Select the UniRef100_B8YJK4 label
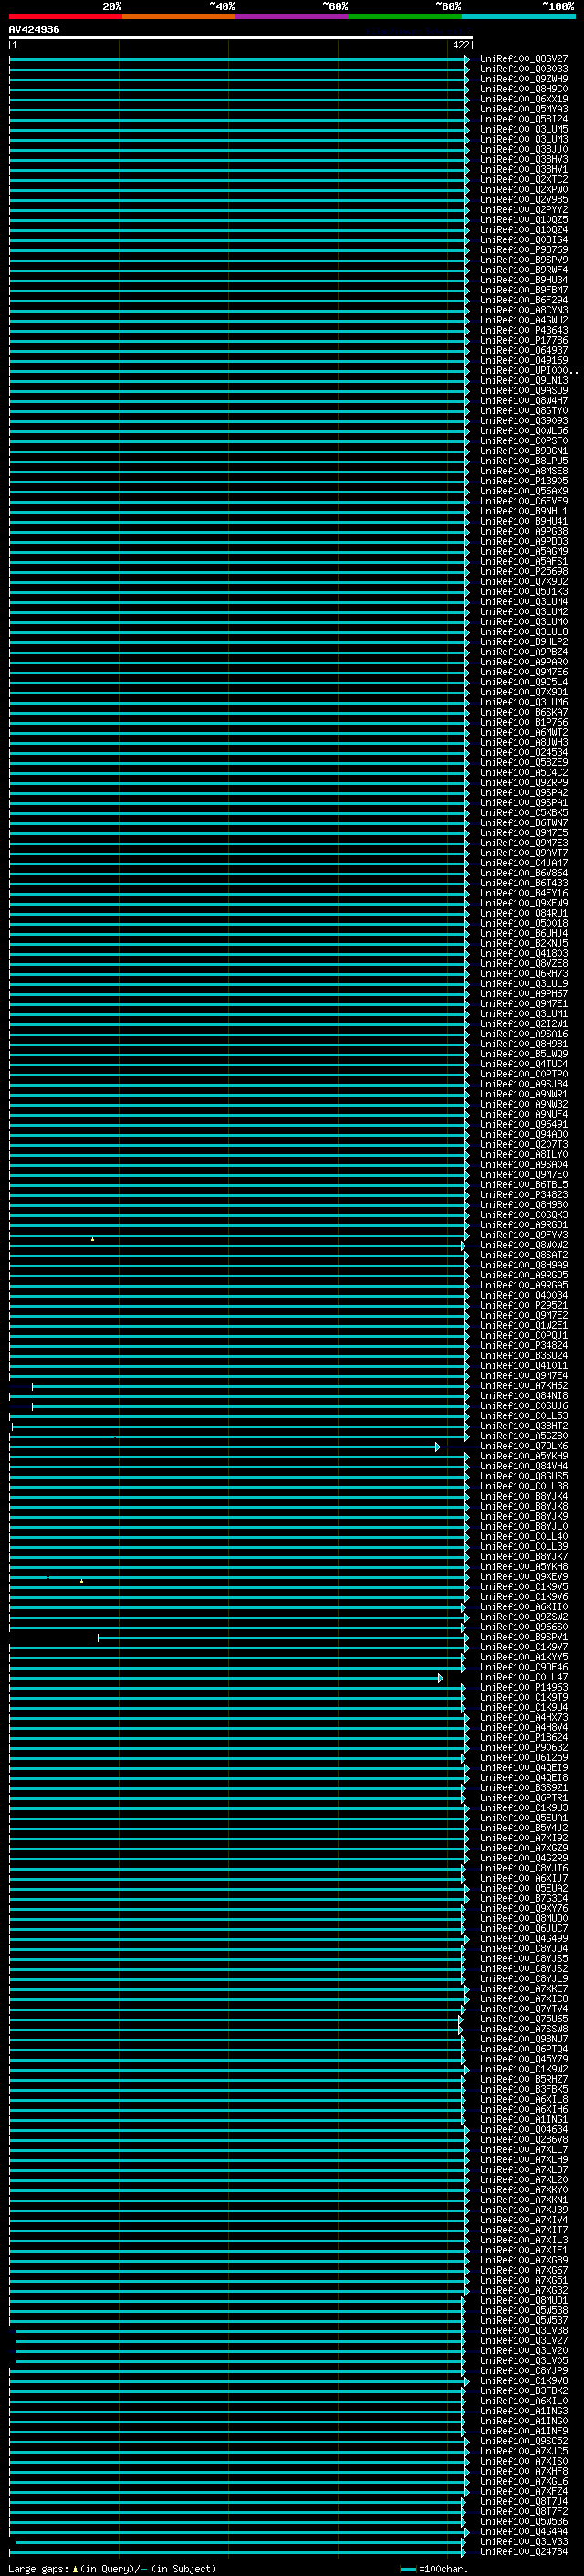Viewport: 584px width, 2576px height. [523, 1496]
